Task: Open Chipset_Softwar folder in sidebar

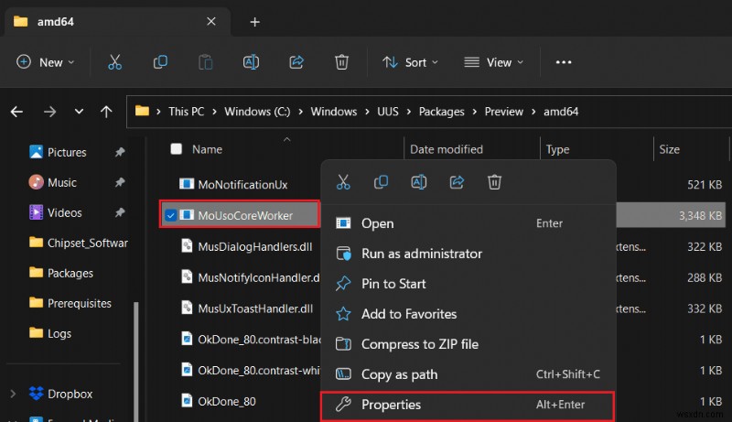Action: point(78,243)
